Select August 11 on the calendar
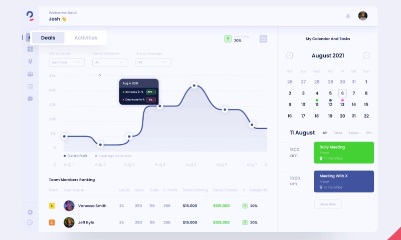Screen dimensions: 401x240 click(317, 104)
